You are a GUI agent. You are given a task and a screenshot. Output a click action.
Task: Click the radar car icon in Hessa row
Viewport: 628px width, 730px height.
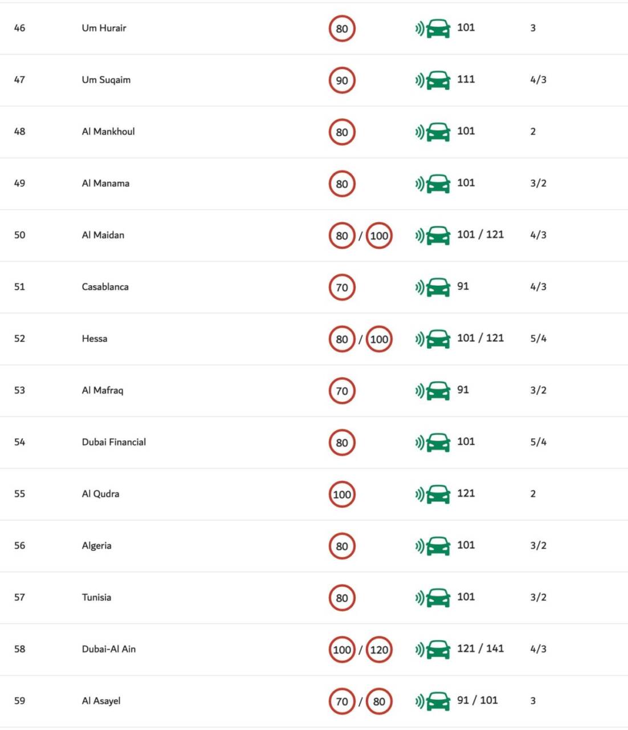click(433, 339)
